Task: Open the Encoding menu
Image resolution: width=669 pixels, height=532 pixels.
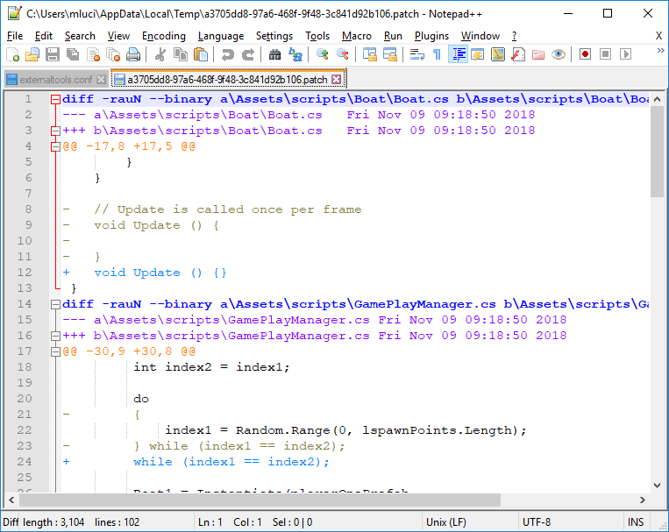Action: tap(164, 36)
